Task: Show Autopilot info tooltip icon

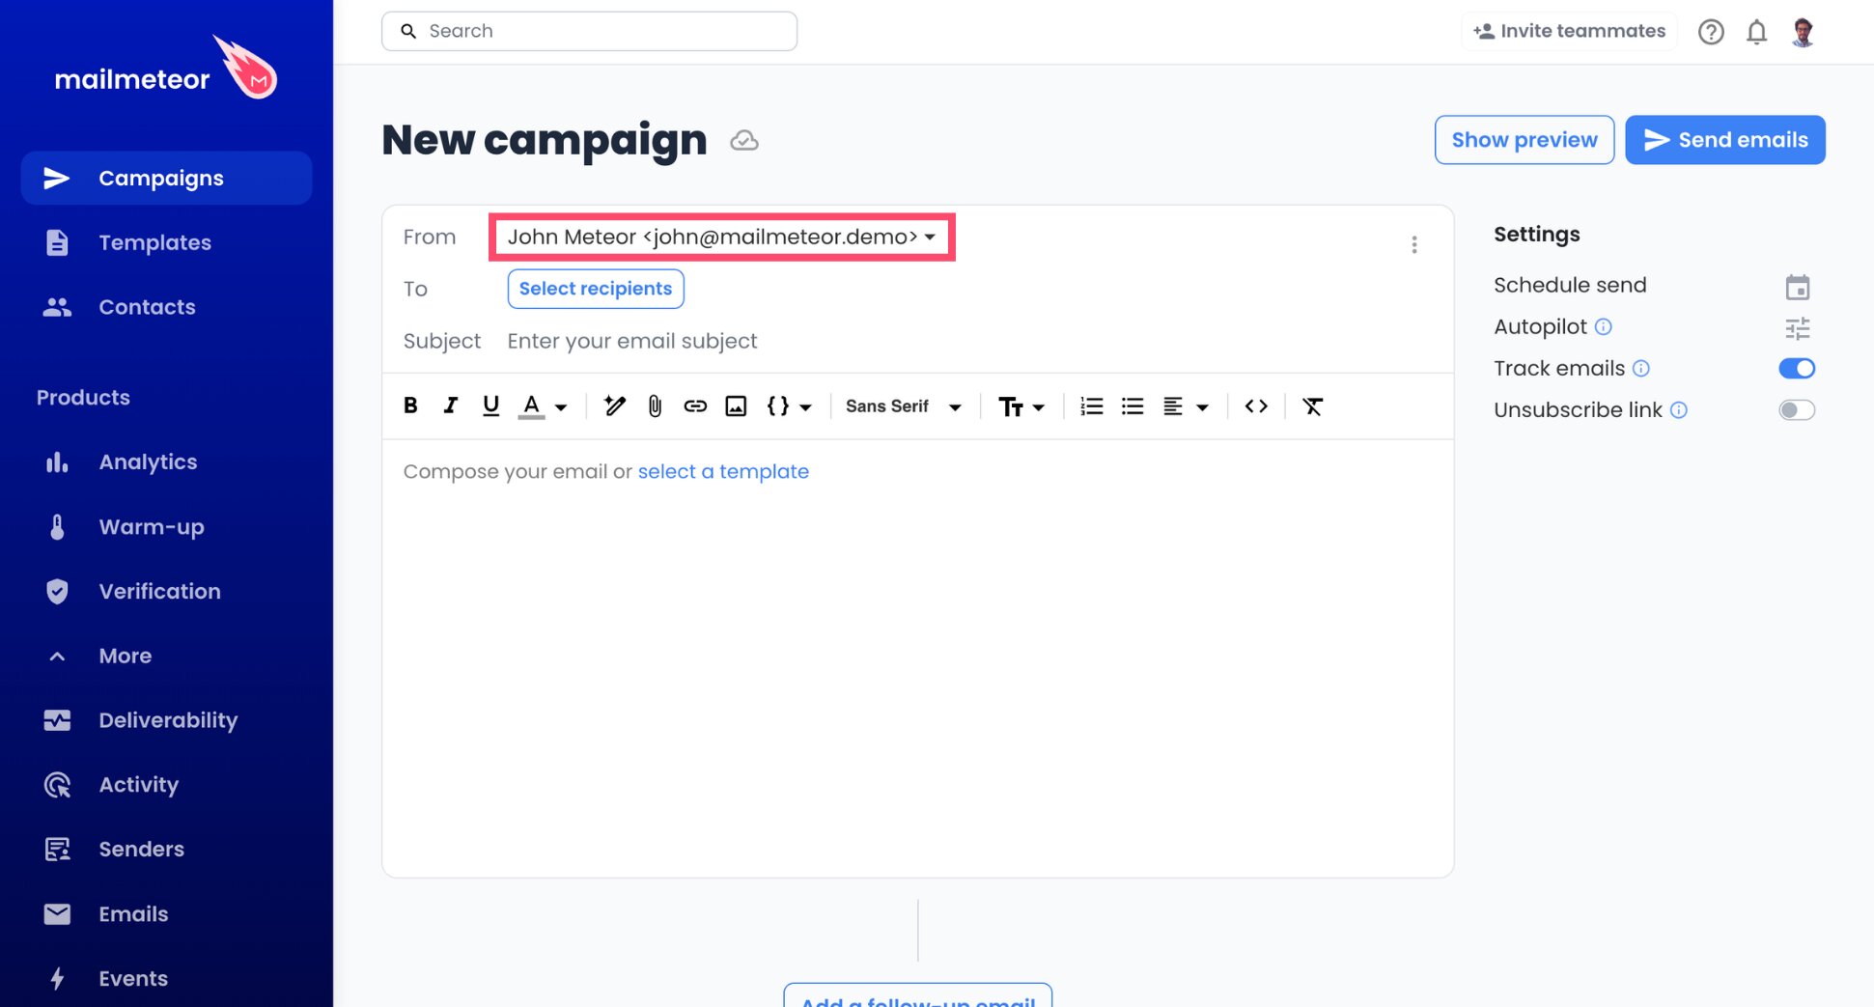Action: 1604,326
